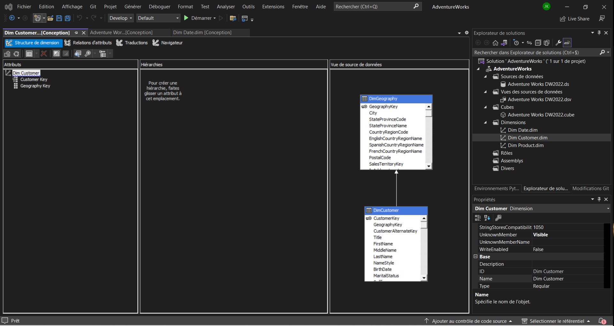Switch to Traductions tab

[132, 43]
